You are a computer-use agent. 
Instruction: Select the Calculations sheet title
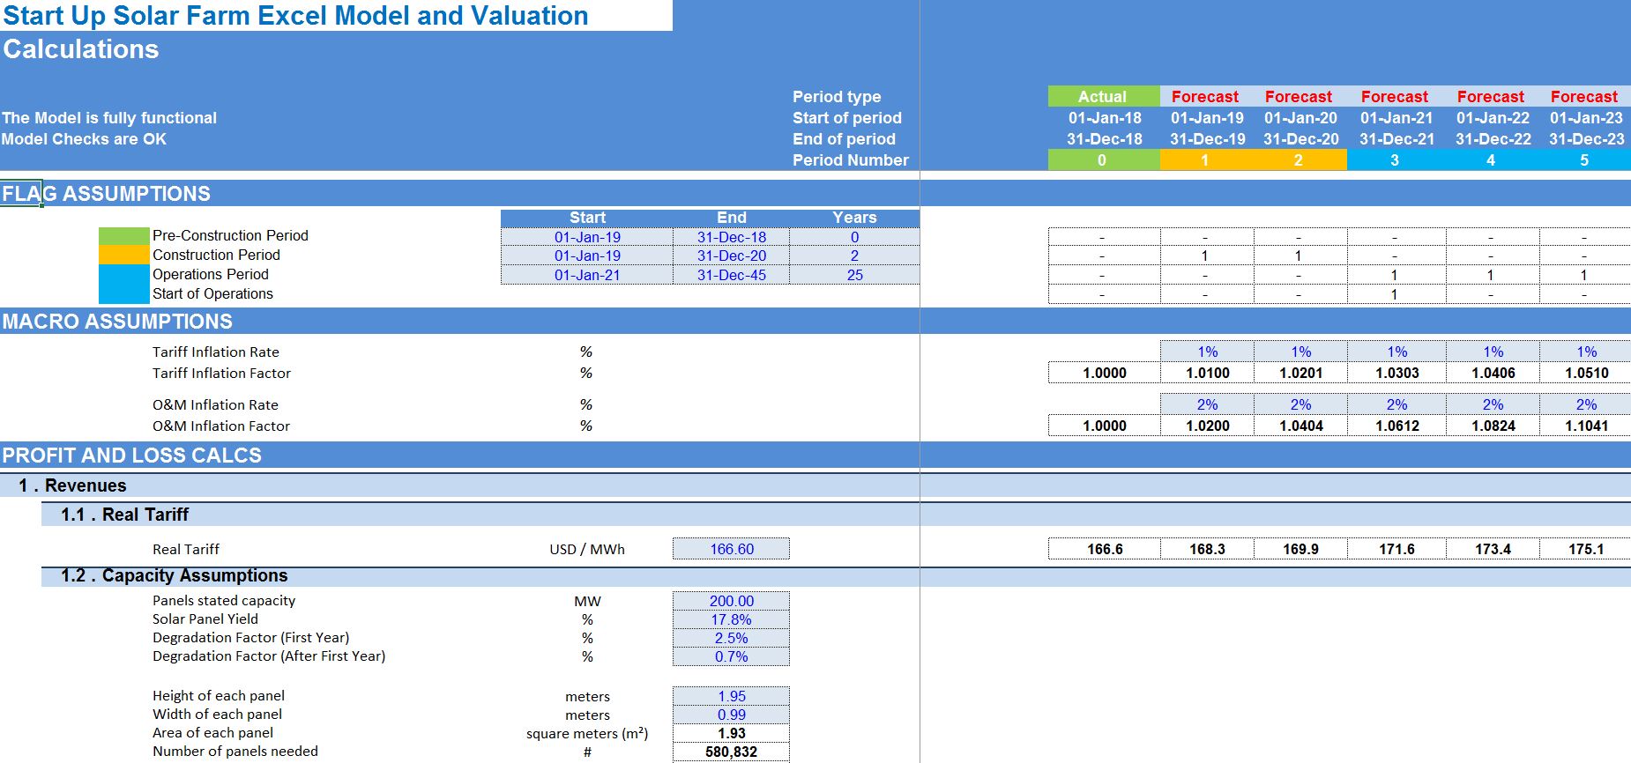pyautogui.click(x=80, y=49)
